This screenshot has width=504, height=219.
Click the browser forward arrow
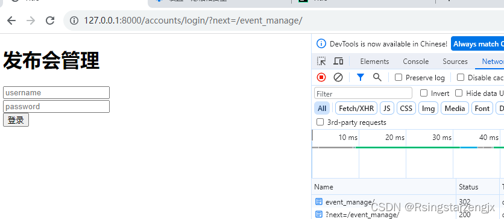pyautogui.click(x=31, y=21)
